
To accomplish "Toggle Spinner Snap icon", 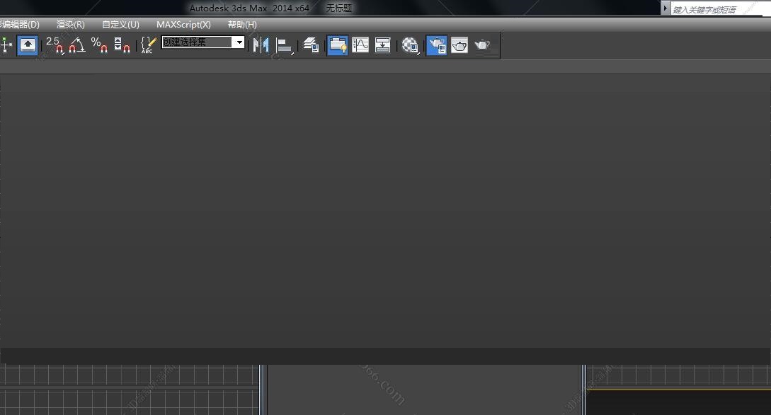I will coord(122,45).
